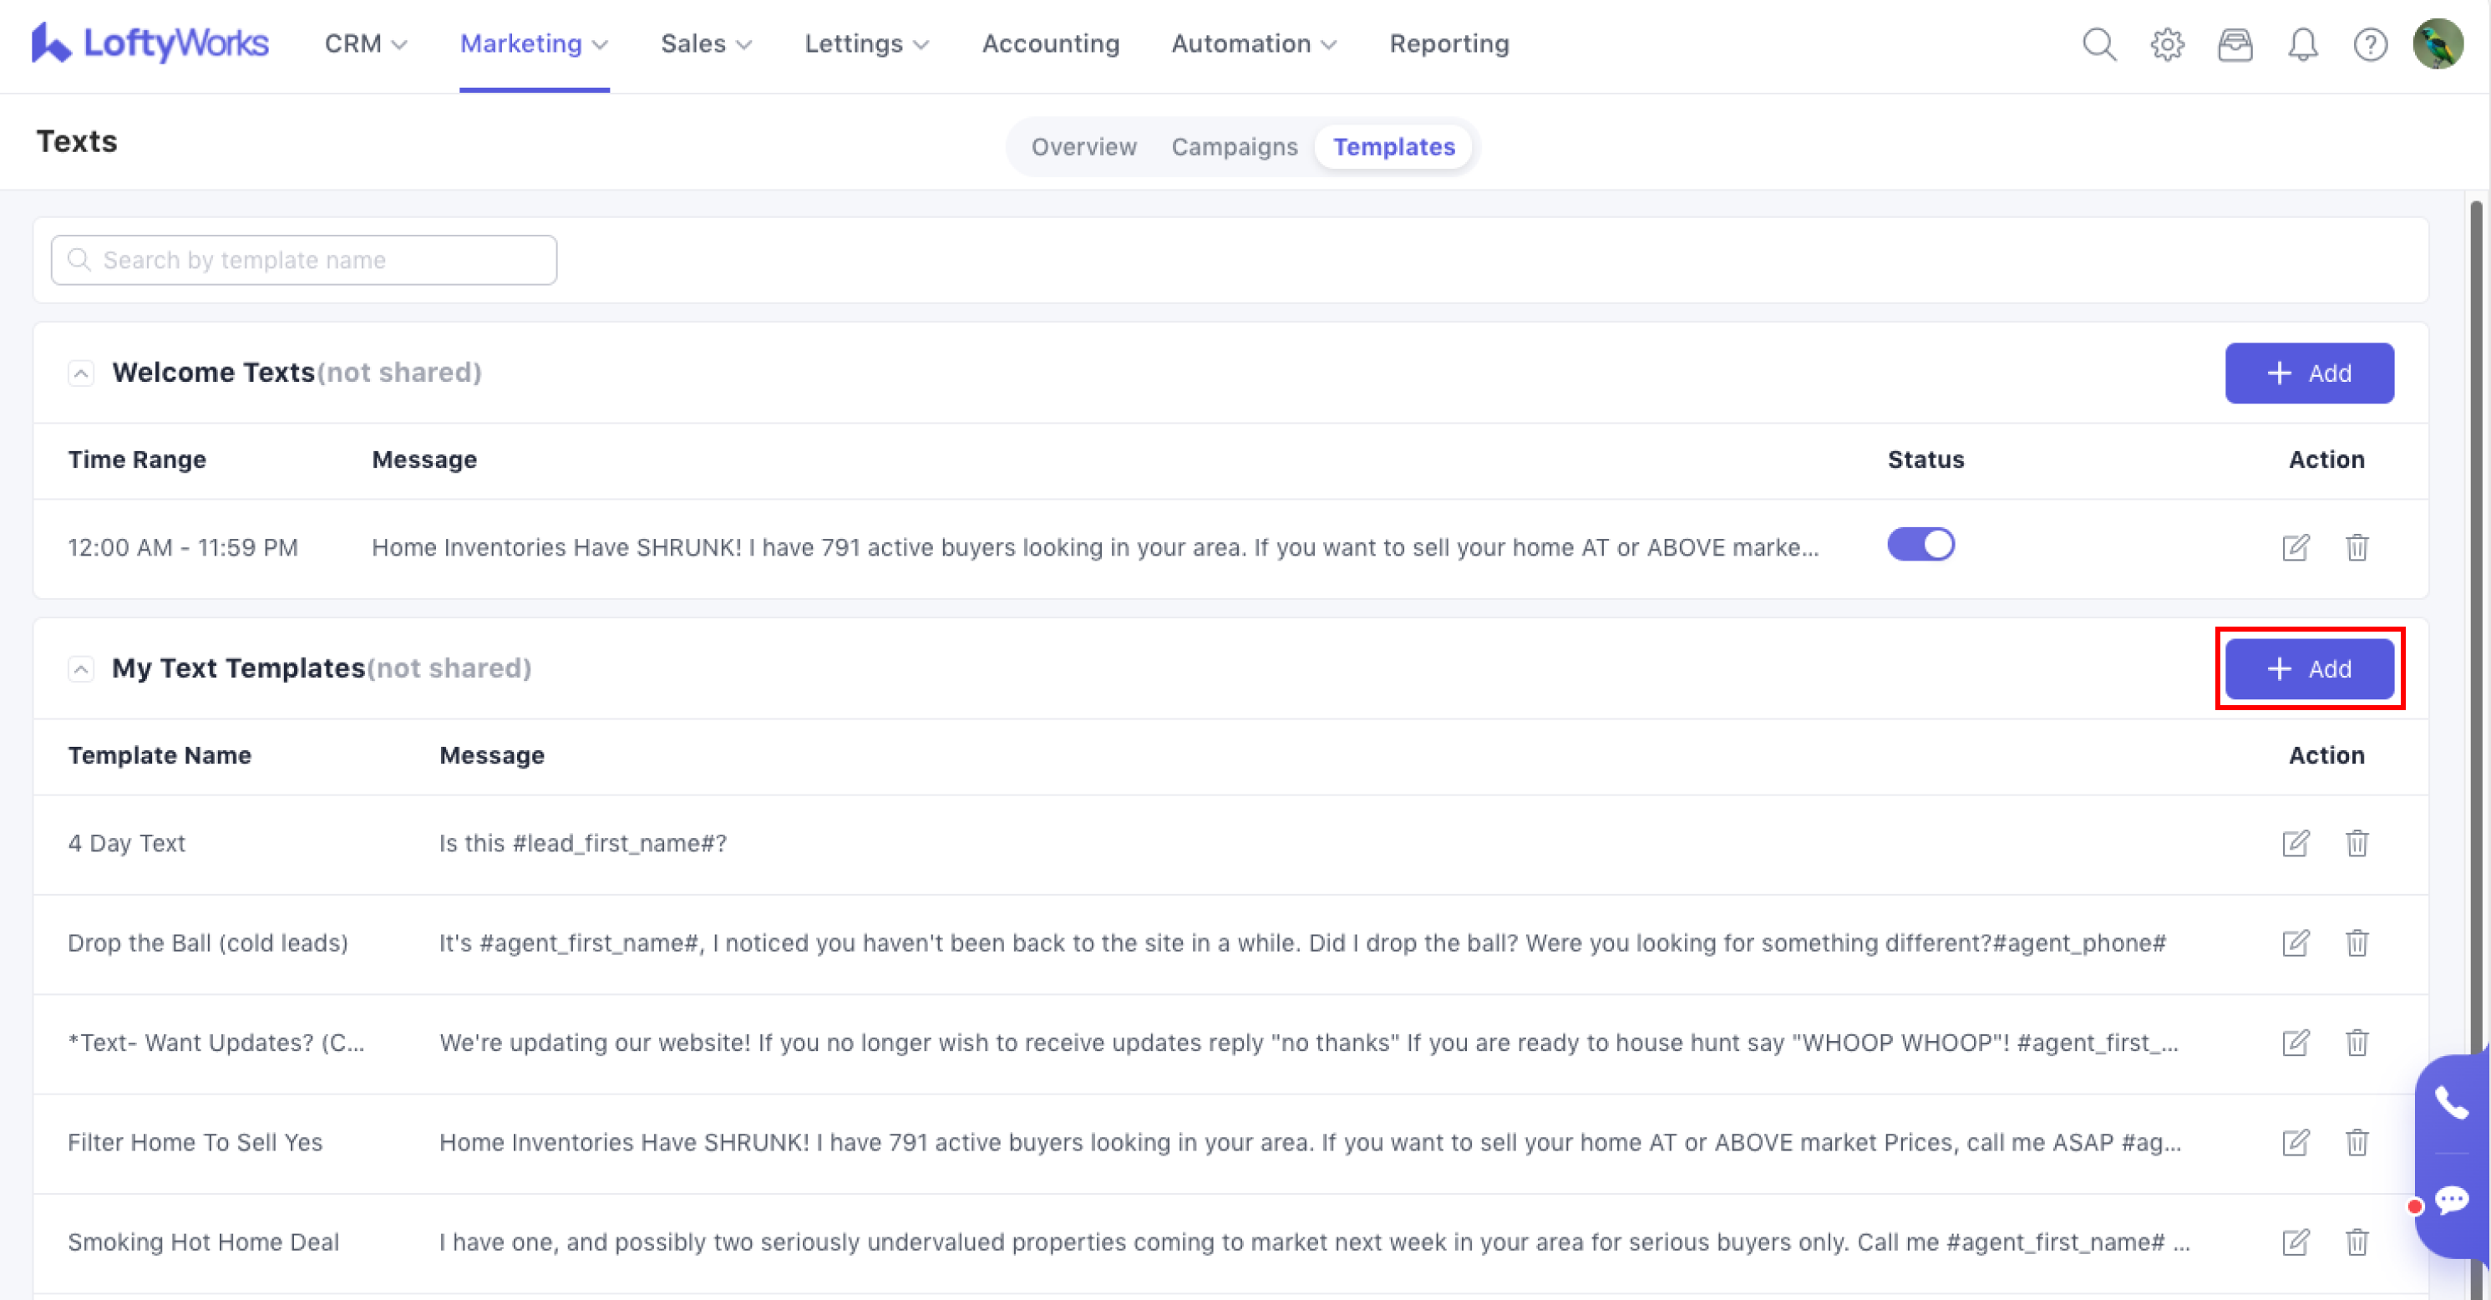Collapse the My Text Templates section

pyautogui.click(x=81, y=668)
